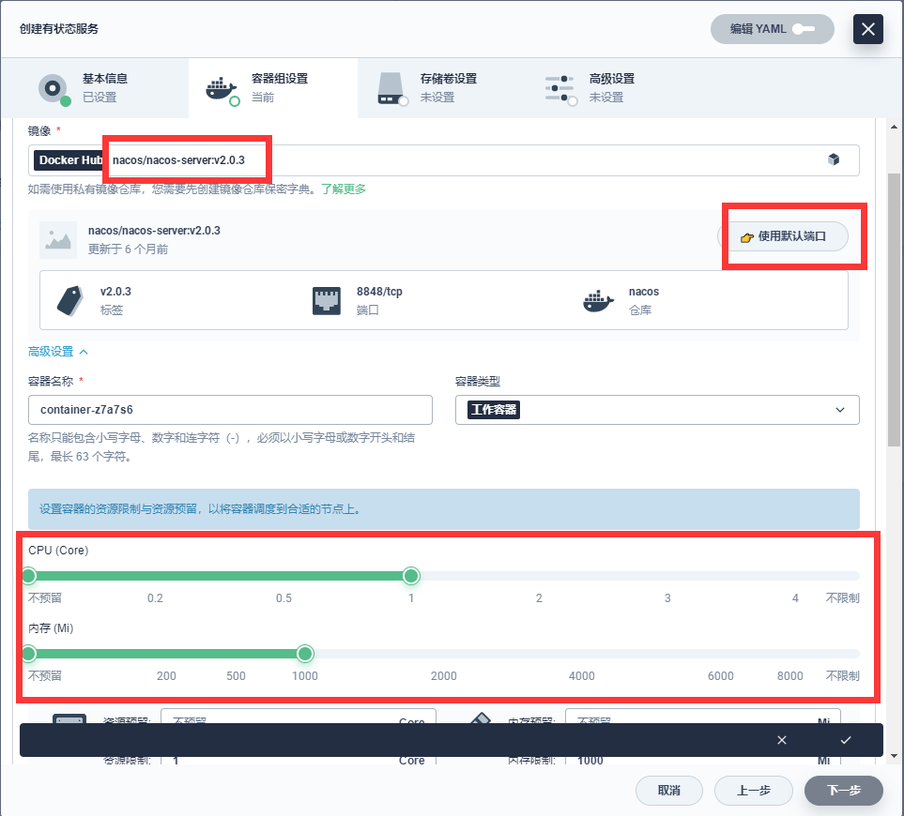Go back with 上一步 button
The height and width of the screenshot is (816, 904).
754,791
